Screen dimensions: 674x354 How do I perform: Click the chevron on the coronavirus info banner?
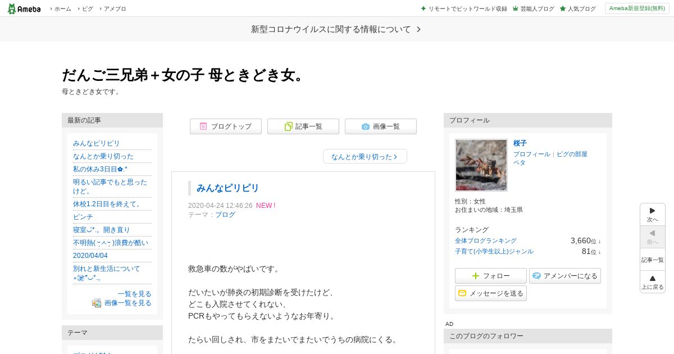418,29
